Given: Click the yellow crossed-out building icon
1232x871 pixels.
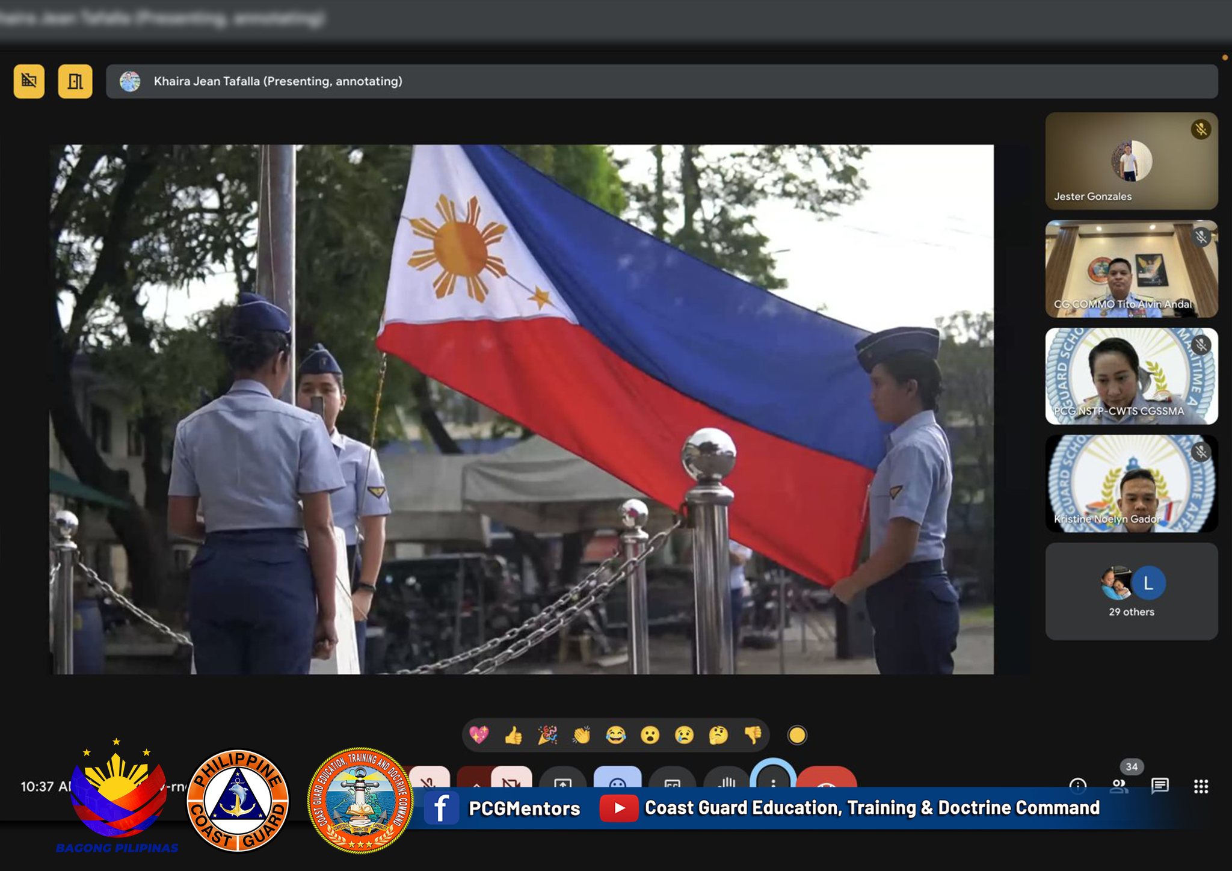Looking at the screenshot, I should [29, 81].
